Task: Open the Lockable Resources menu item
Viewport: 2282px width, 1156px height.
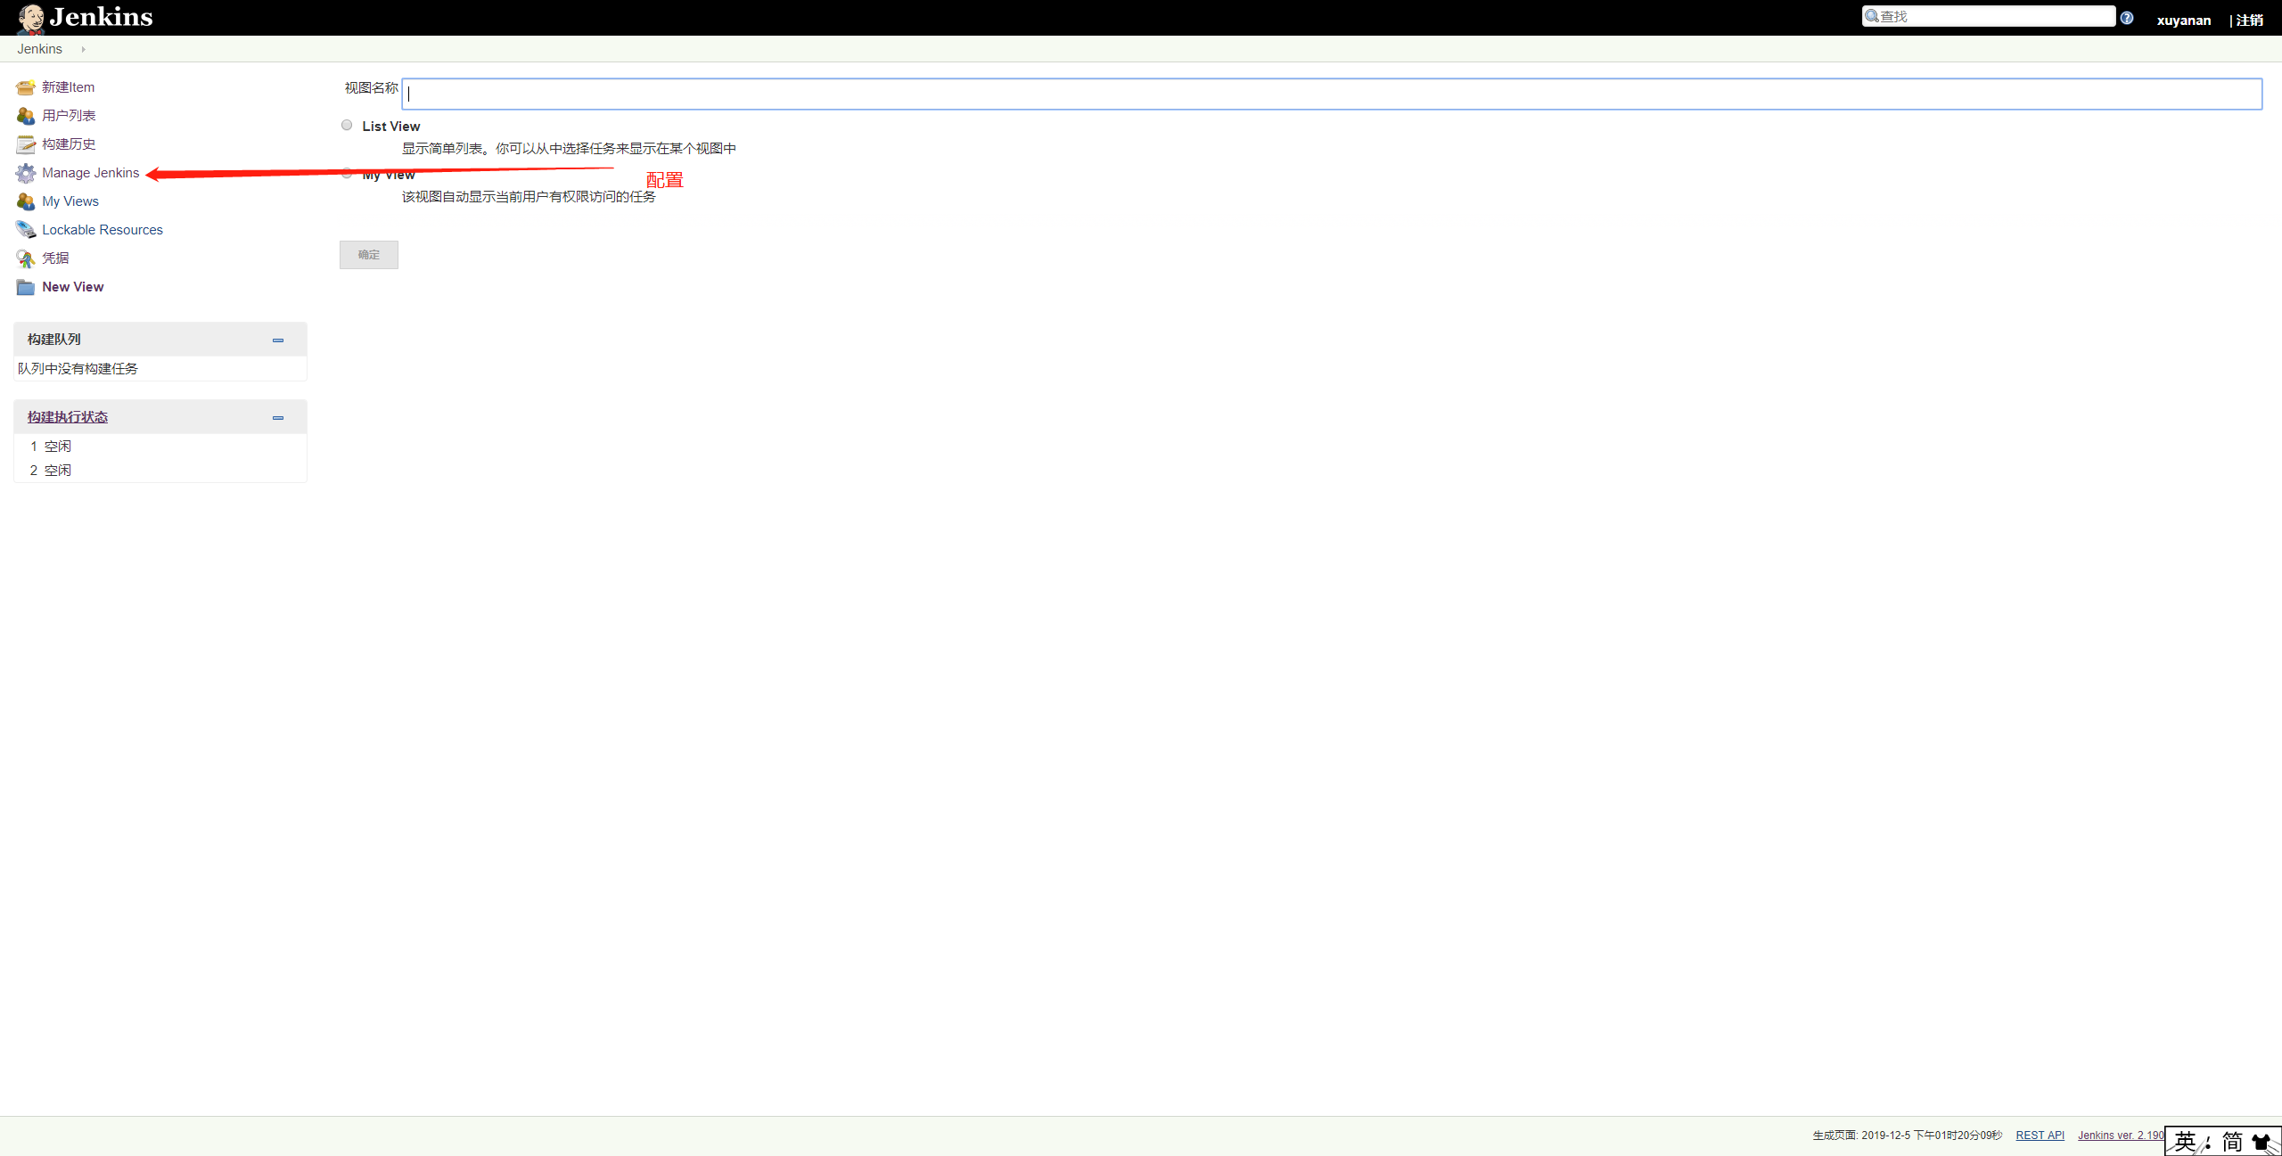Action: 103,230
